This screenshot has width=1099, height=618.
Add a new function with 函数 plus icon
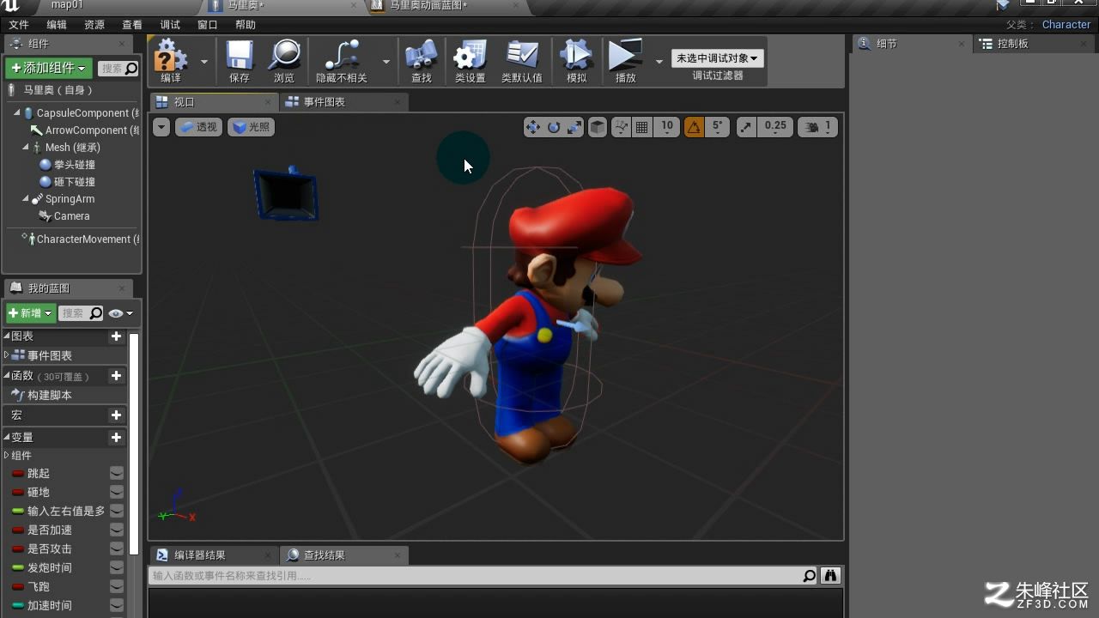pyautogui.click(x=117, y=376)
